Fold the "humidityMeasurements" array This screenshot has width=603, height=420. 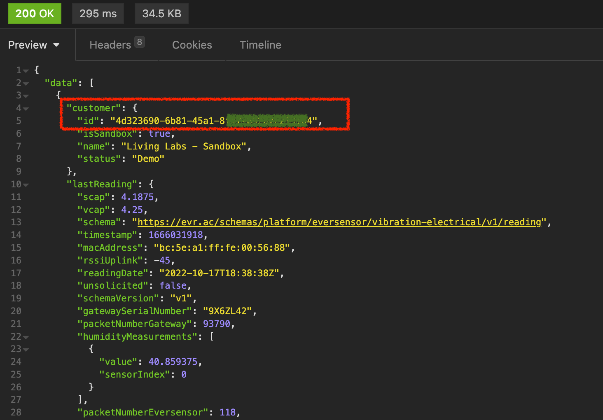click(x=26, y=337)
